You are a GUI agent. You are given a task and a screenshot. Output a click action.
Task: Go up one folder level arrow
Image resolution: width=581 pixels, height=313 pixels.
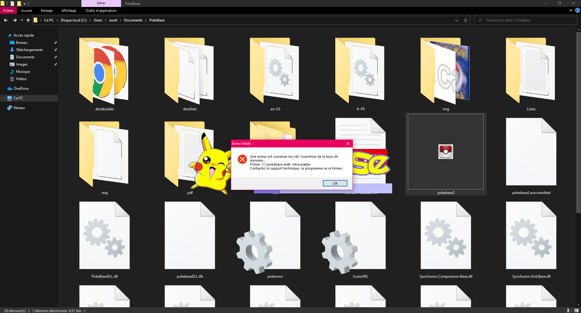(x=28, y=20)
